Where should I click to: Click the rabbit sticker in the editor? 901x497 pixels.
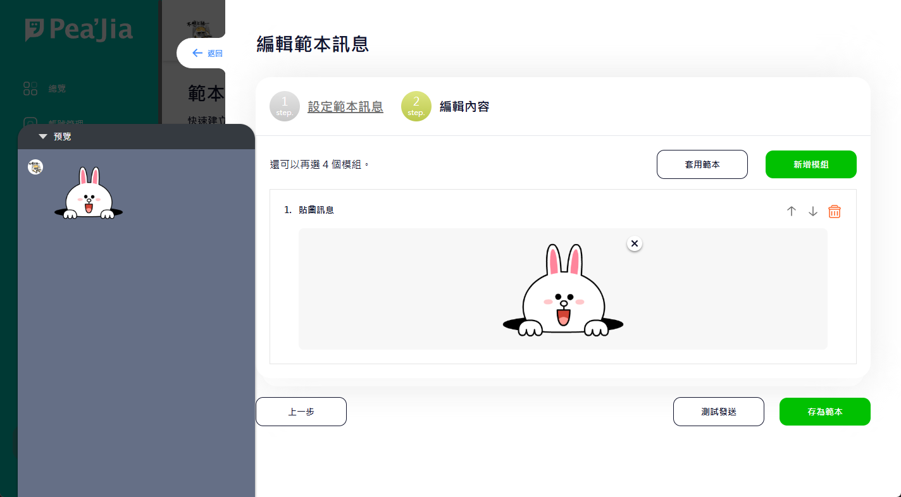point(562,291)
